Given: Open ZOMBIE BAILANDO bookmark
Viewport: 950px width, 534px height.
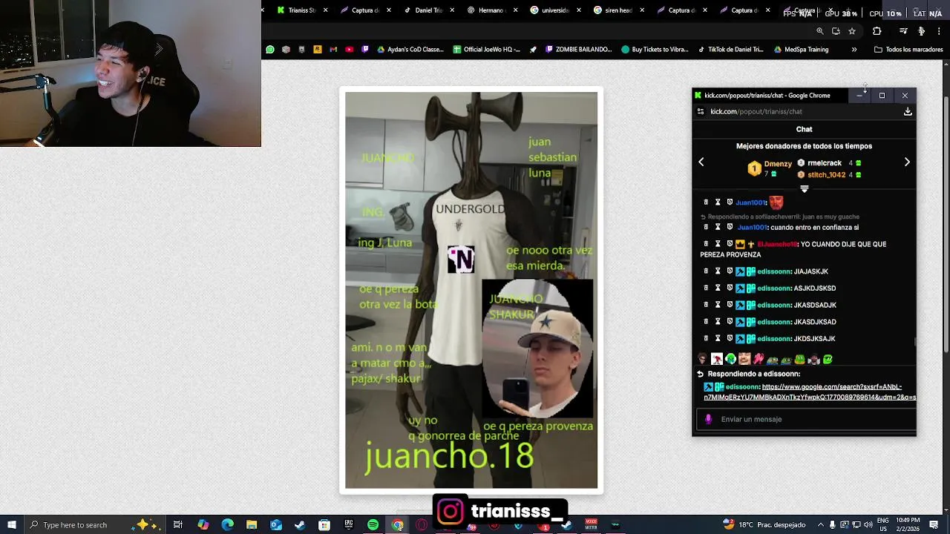Looking at the screenshot, I should tap(578, 50).
